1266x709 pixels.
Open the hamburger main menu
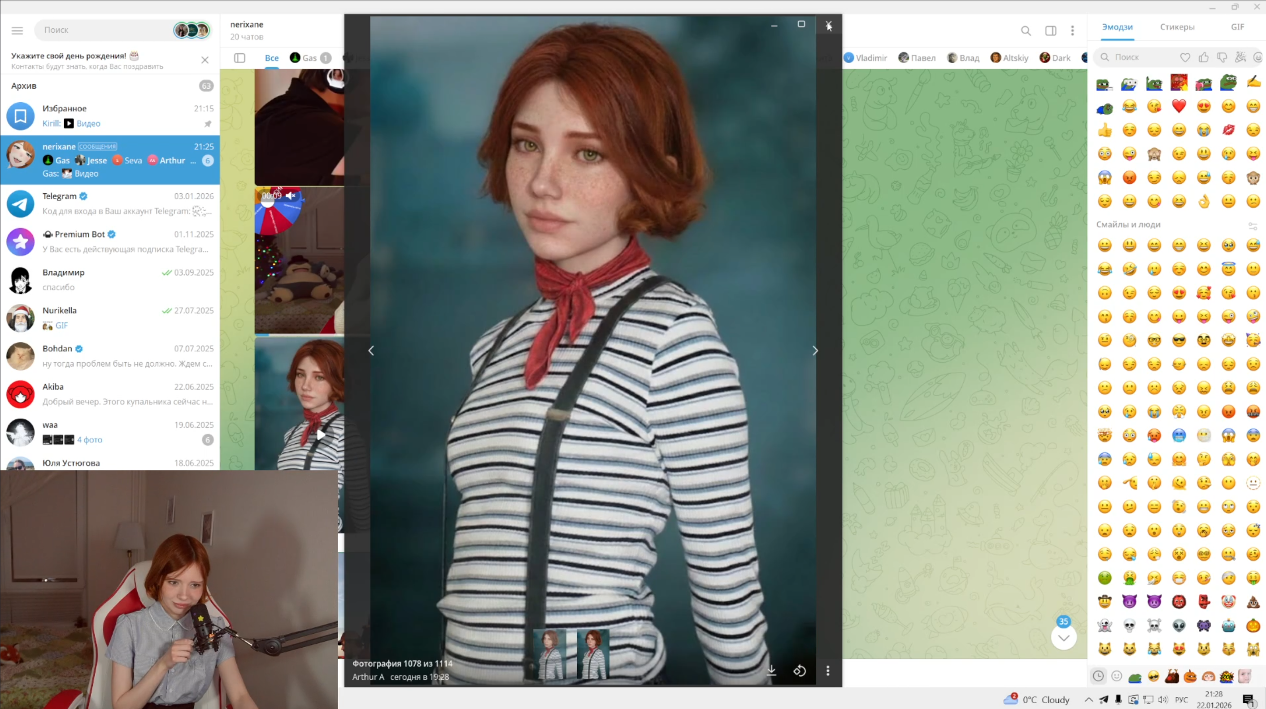(17, 30)
